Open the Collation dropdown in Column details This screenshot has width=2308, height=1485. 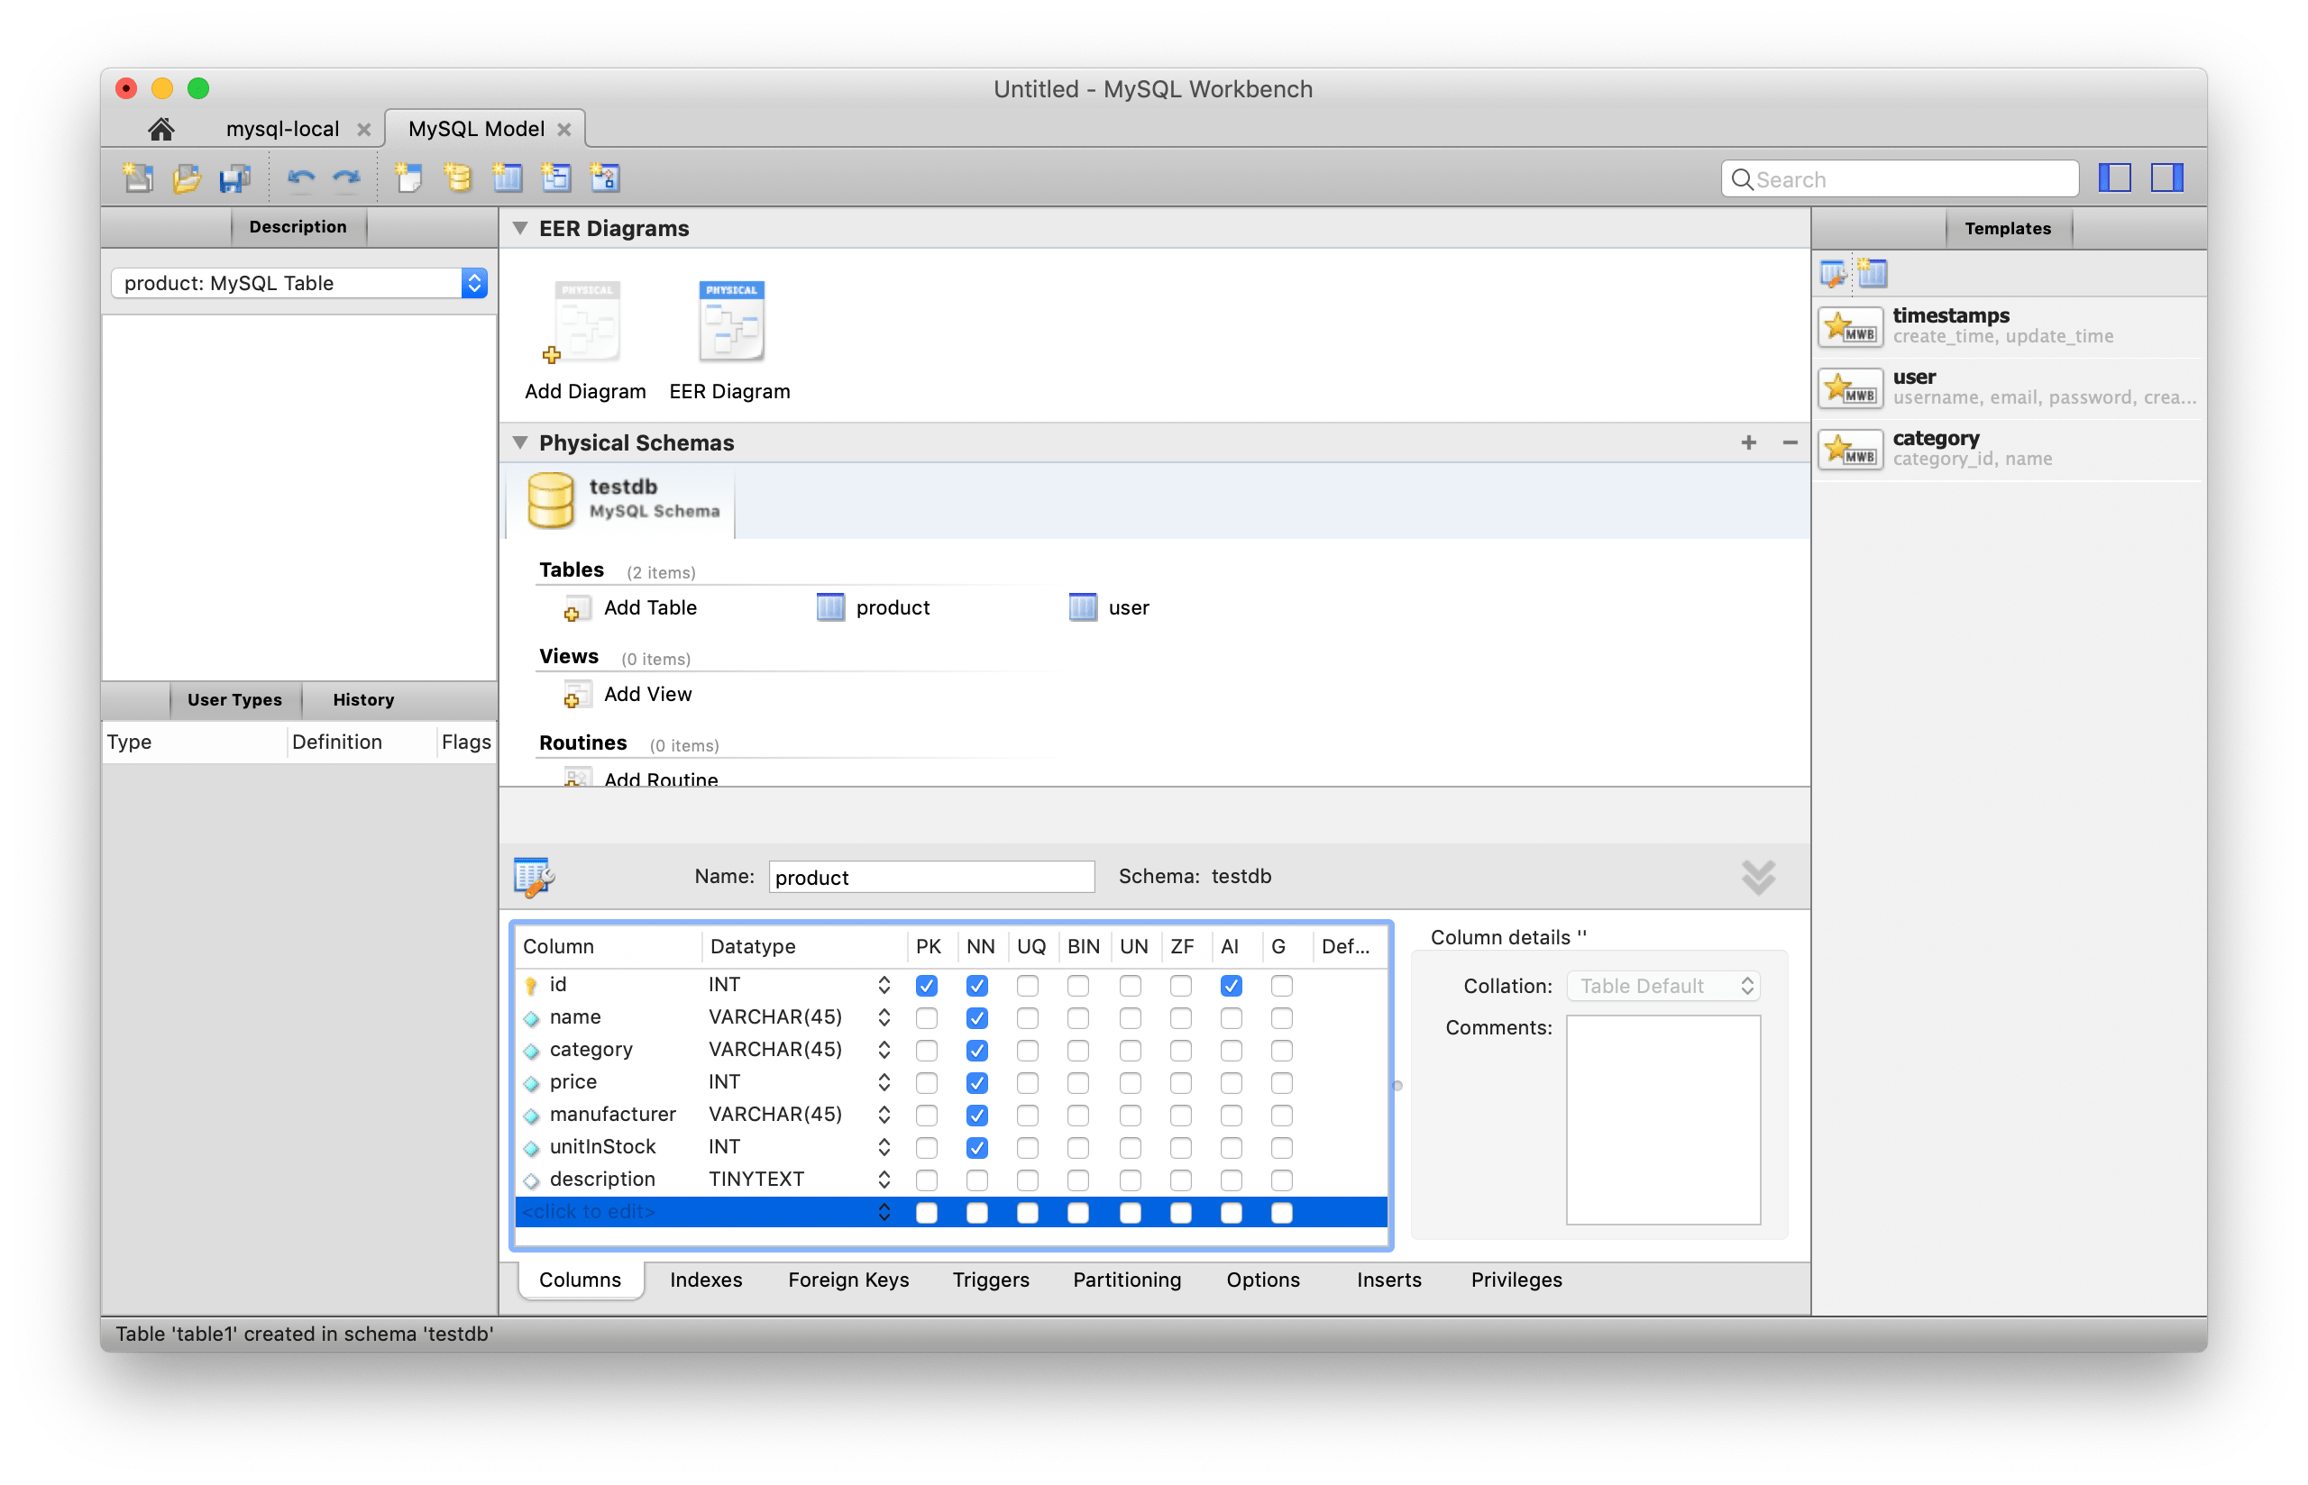tap(1662, 985)
